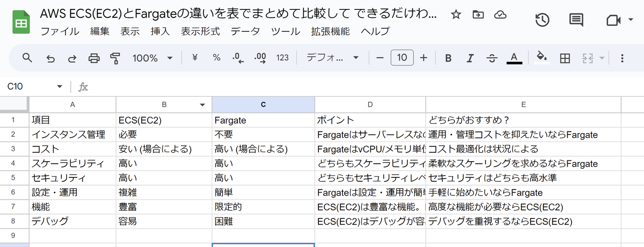The height and width of the screenshot is (247, 644).
Task: Open the name box dropdown arrow
Action: coord(59,87)
